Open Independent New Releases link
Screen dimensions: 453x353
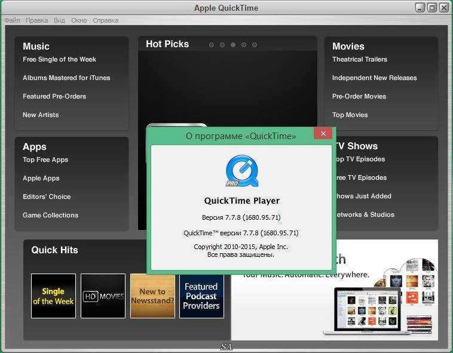375,78
